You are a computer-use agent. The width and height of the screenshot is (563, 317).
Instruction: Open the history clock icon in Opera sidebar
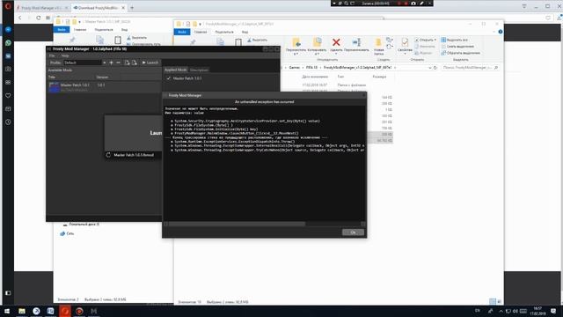click(8, 122)
